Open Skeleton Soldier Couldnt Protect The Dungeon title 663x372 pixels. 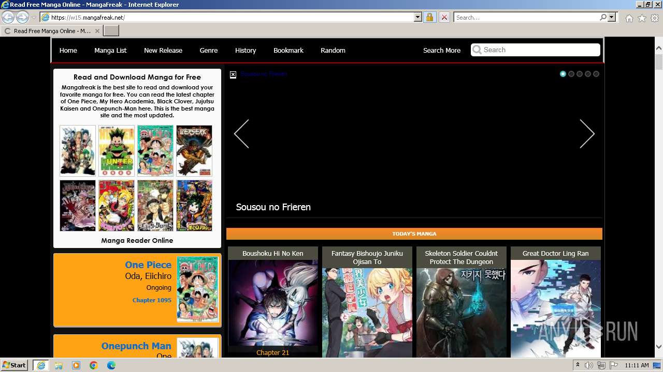[462, 257]
